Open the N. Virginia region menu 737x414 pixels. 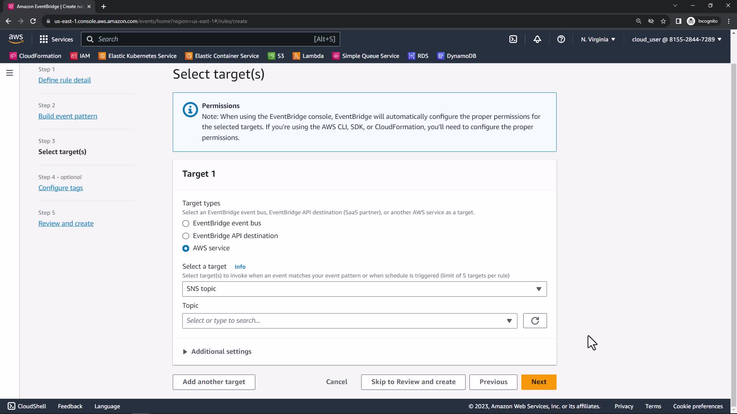tap(598, 39)
